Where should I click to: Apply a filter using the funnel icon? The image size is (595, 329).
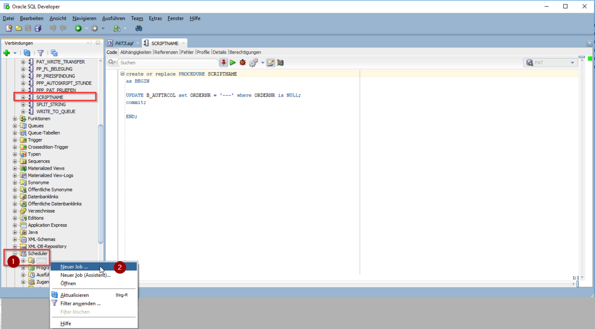click(40, 53)
